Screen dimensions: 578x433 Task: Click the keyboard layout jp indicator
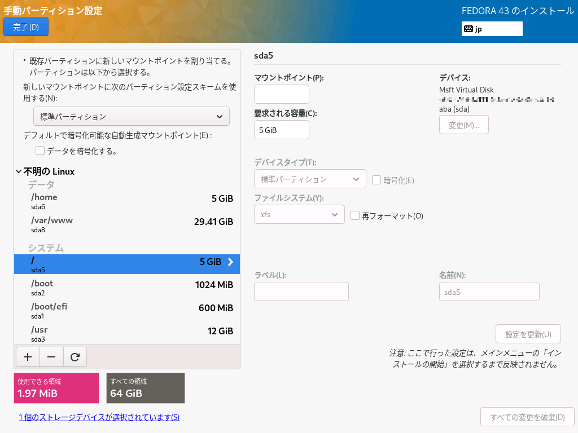(x=492, y=29)
